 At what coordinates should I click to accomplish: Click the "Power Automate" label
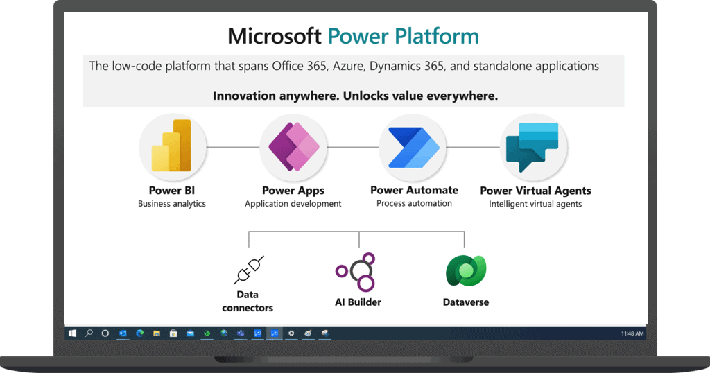click(x=414, y=190)
